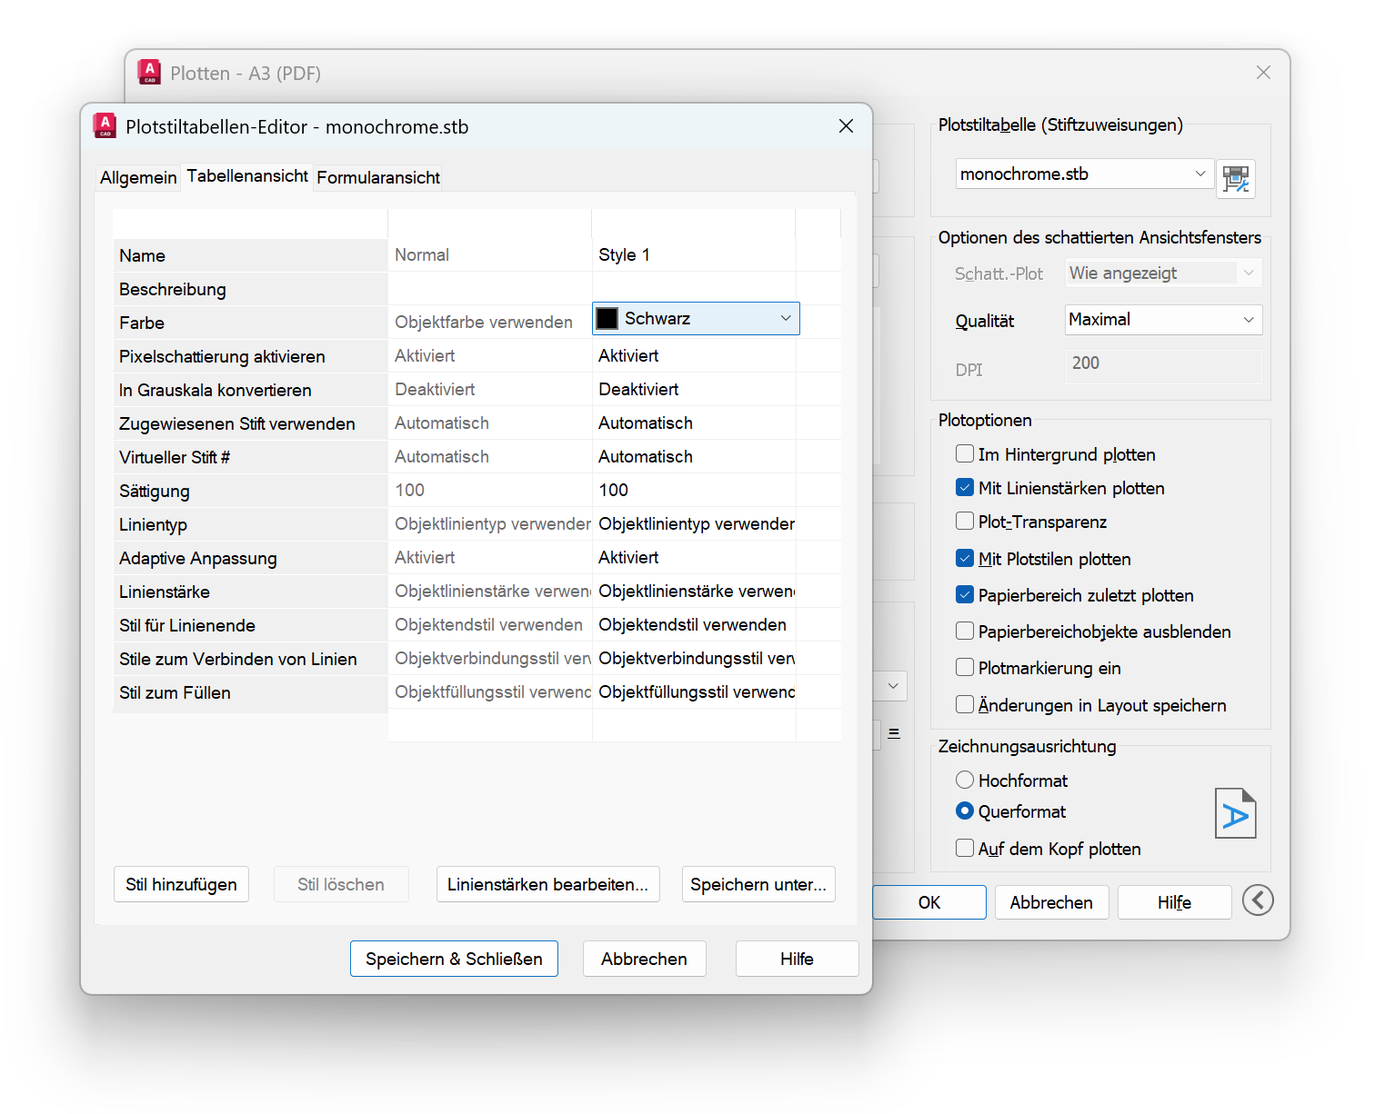Click the paper orientation preview icon
The height and width of the screenshot is (1114, 1385).
point(1235,813)
